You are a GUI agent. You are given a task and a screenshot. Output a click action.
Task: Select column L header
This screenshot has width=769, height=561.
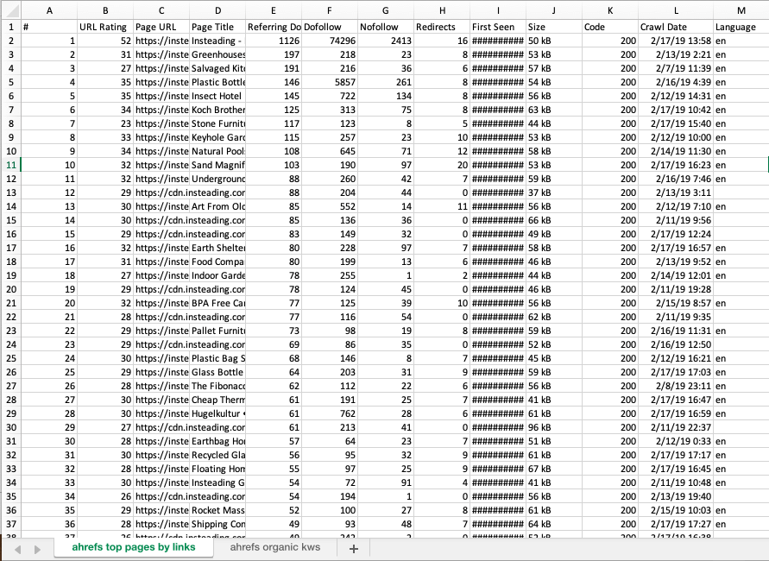(675, 10)
